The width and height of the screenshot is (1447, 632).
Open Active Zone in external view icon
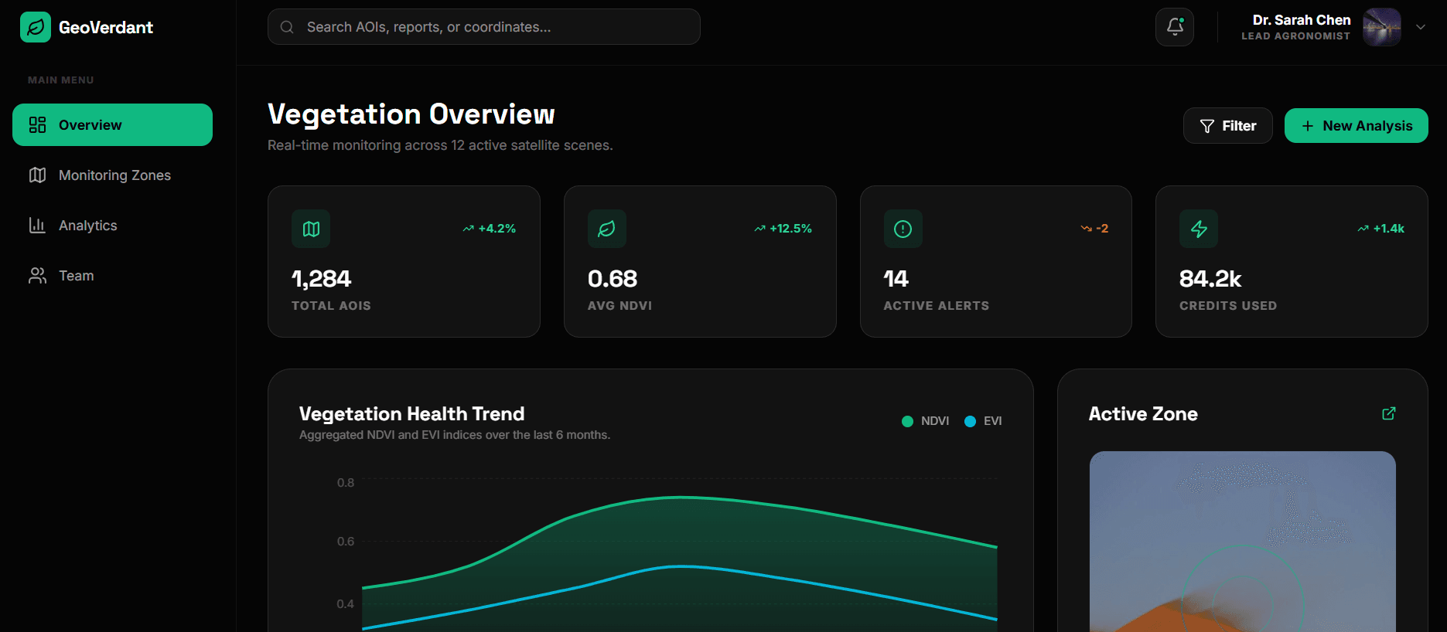(x=1389, y=413)
